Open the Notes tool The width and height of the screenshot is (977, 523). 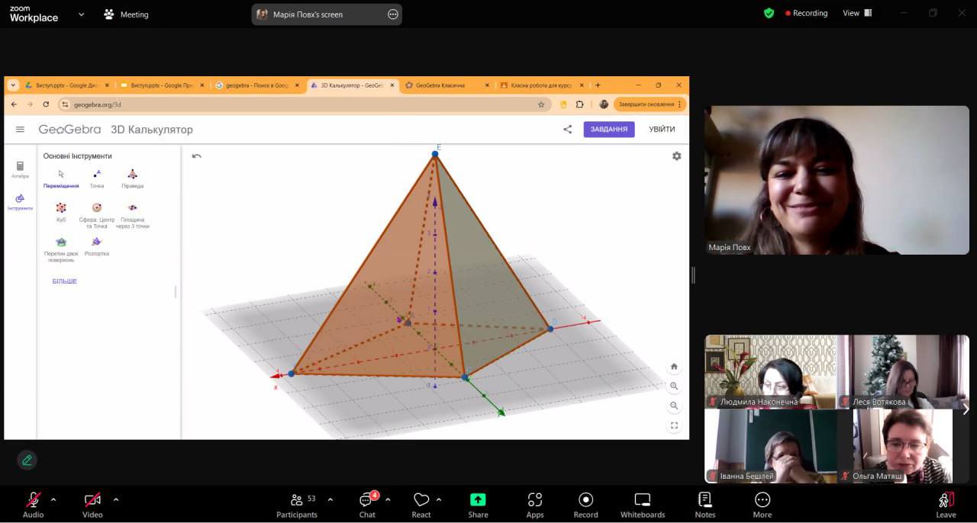coord(705,500)
